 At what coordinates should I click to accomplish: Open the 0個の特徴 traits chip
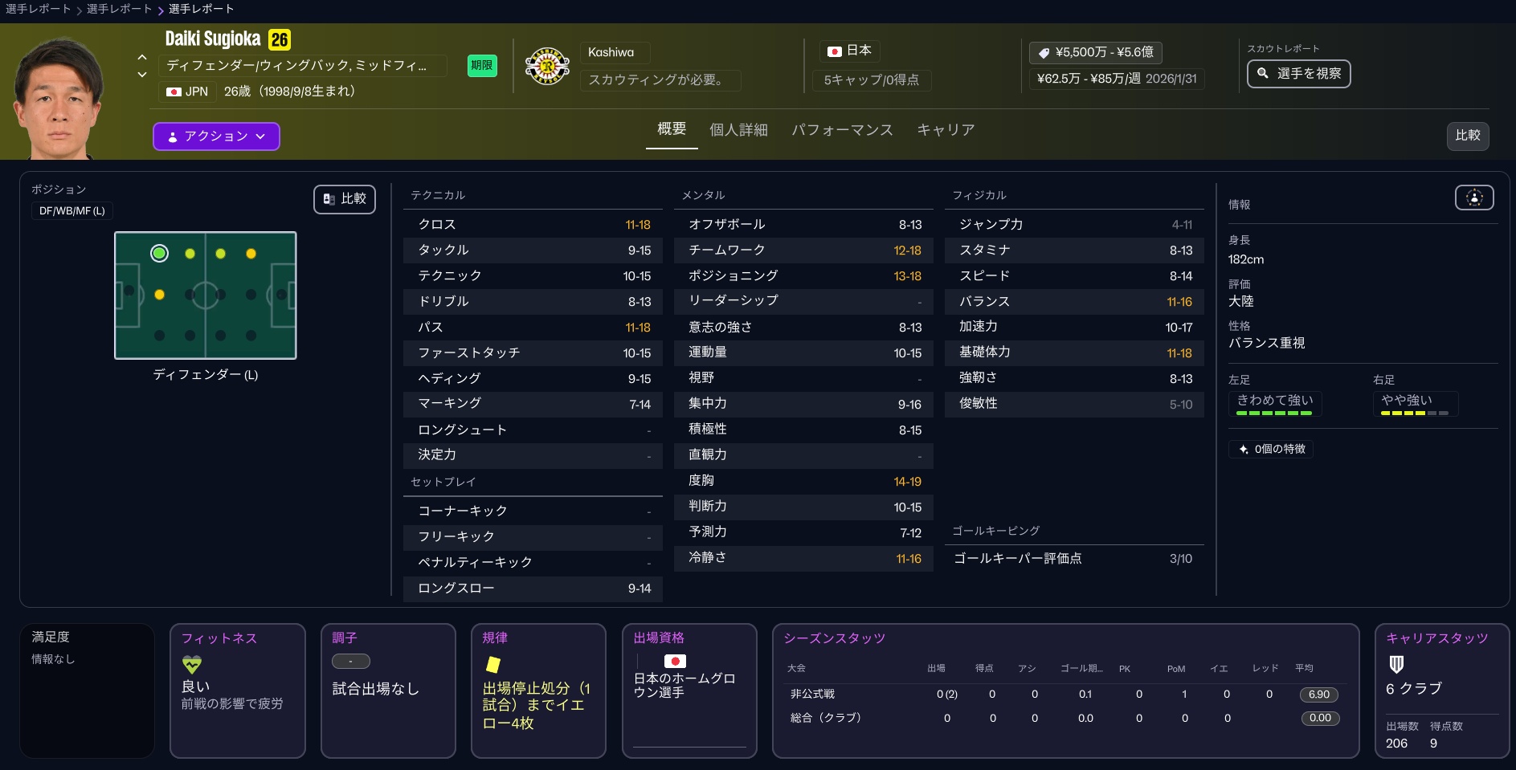1271,449
